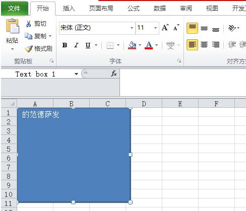Toggle center horizontal text alignment

[204, 45]
